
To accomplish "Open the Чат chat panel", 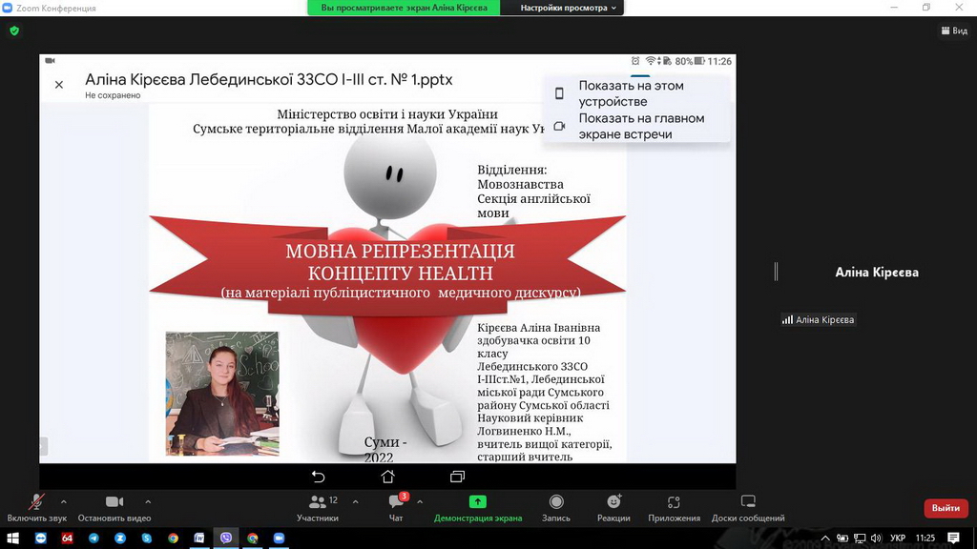I will (x=396, y=507).
